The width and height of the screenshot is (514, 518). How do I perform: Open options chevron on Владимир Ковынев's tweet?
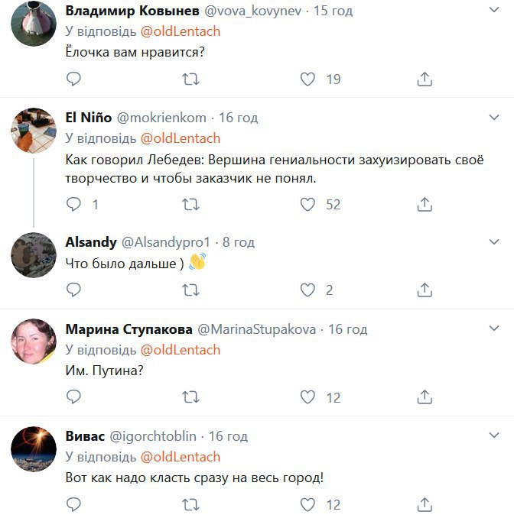coord(495,9)
